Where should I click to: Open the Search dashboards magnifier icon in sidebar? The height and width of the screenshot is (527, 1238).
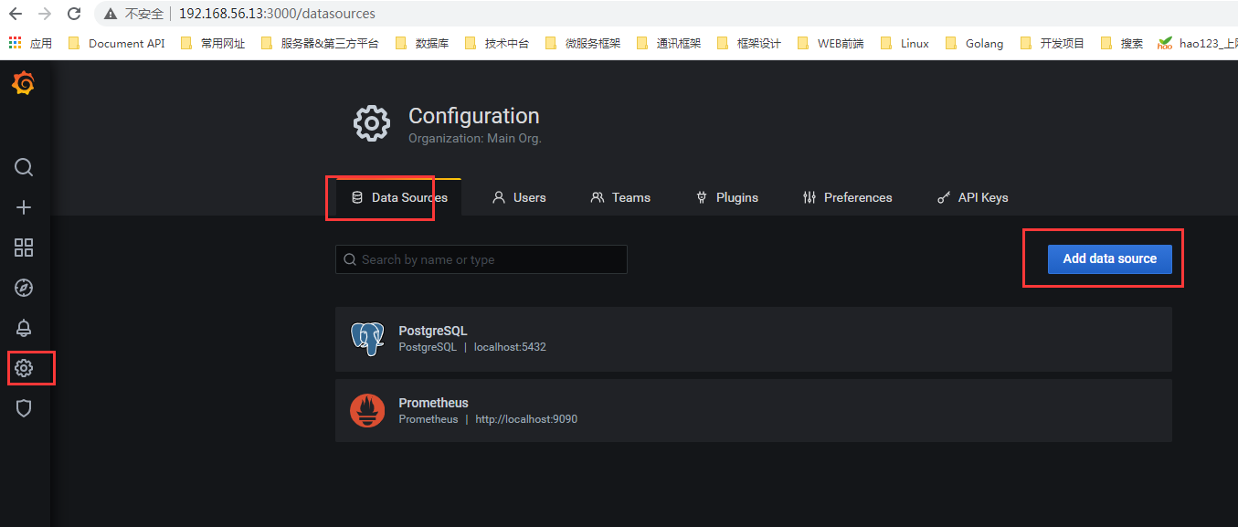[24, 167]
